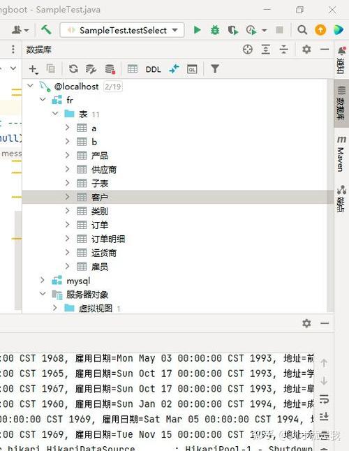This screenshot has height=451, width=349.
Task: Open run console settings gear
Action: 306,323
